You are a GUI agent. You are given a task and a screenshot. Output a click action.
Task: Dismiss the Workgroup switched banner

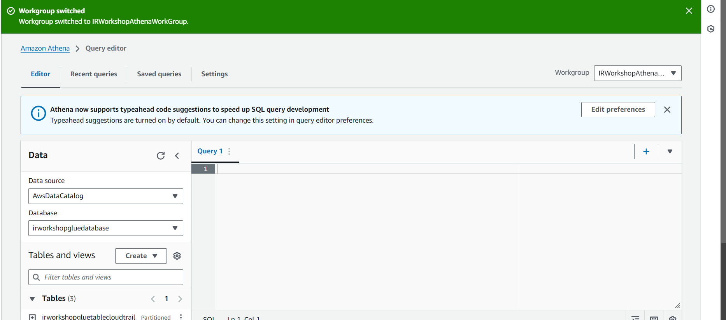coord(689,11)
